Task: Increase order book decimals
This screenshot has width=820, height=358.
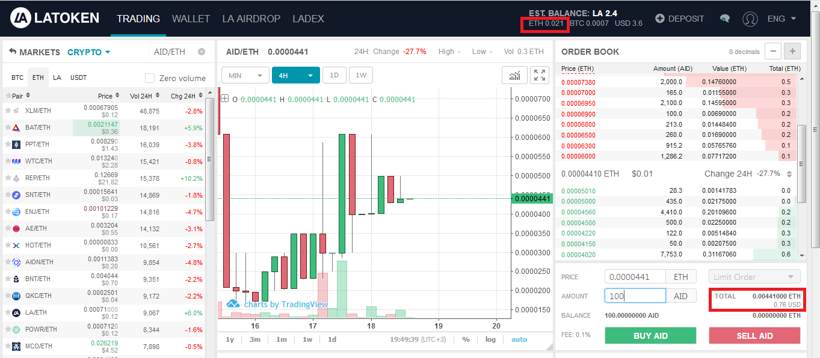Action: coord(792,52)
